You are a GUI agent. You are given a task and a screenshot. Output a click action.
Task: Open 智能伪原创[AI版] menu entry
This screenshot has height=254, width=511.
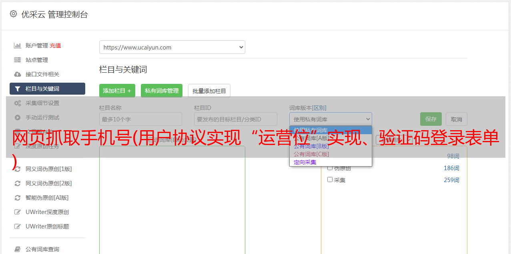point(47,198)
